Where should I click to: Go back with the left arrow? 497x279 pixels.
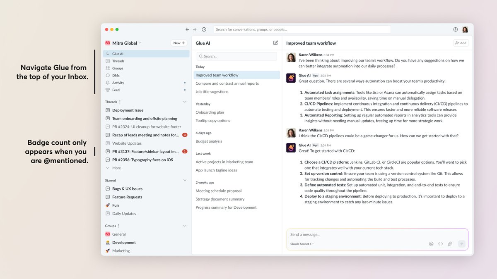[187, 29]
